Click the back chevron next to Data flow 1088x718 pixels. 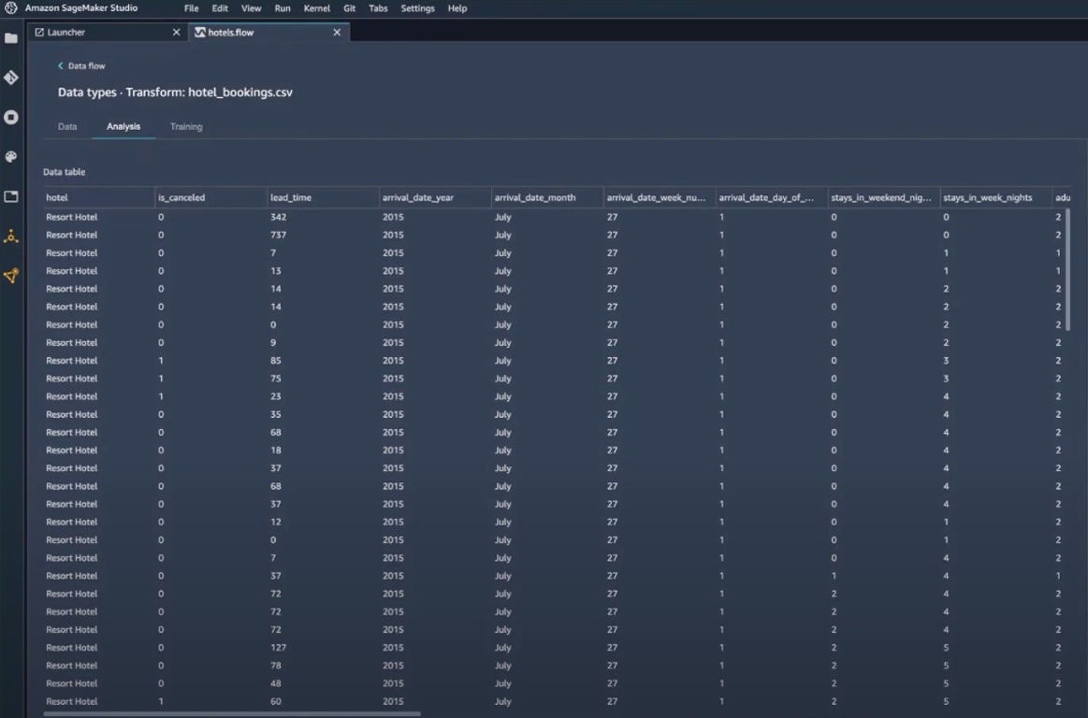[x=61, y=65]
